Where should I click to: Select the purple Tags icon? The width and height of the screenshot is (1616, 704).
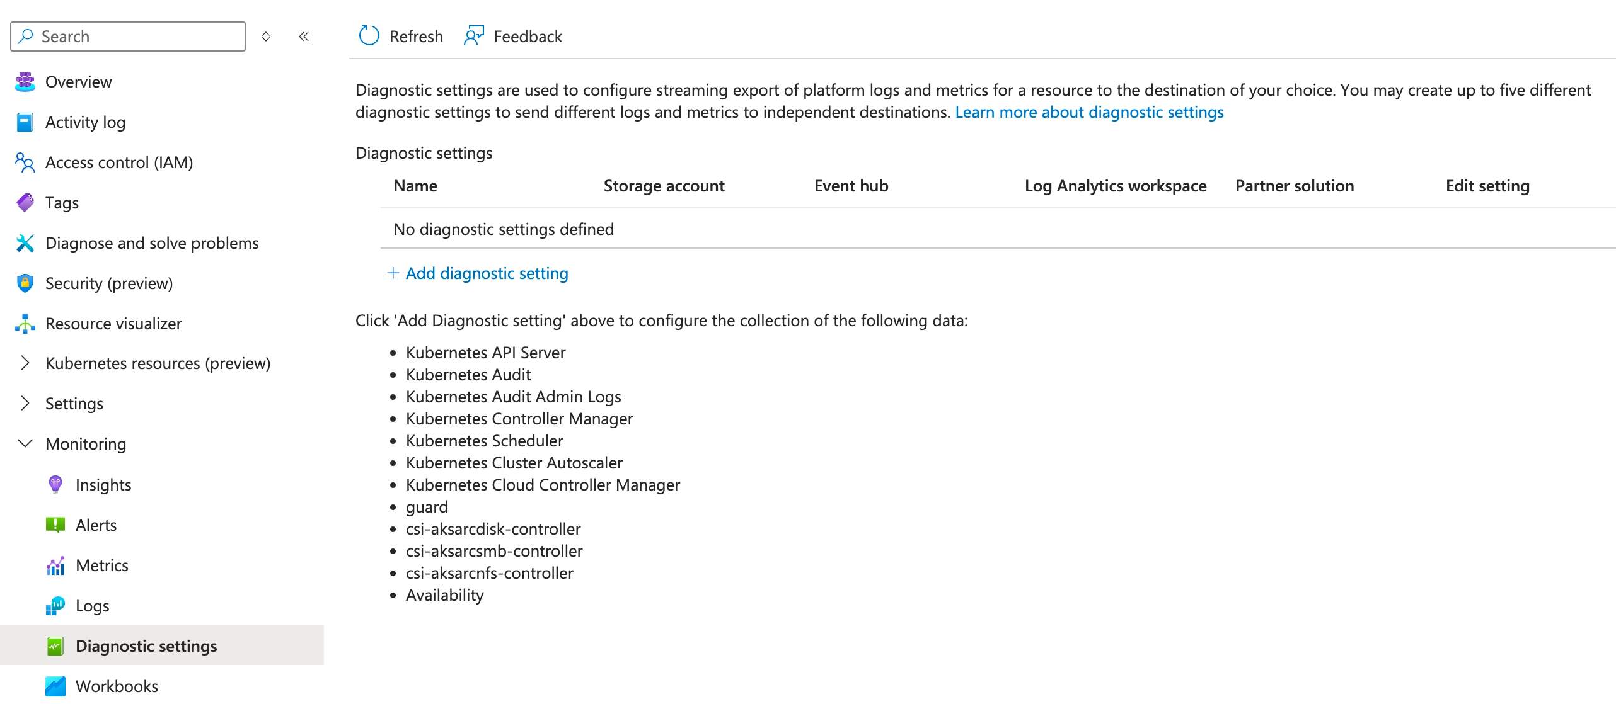(x=25, y=203)
